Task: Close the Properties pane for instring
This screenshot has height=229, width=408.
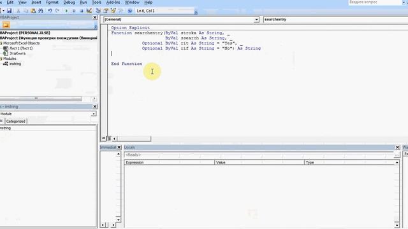Action: pyautogui.click(x=95, y=106)
